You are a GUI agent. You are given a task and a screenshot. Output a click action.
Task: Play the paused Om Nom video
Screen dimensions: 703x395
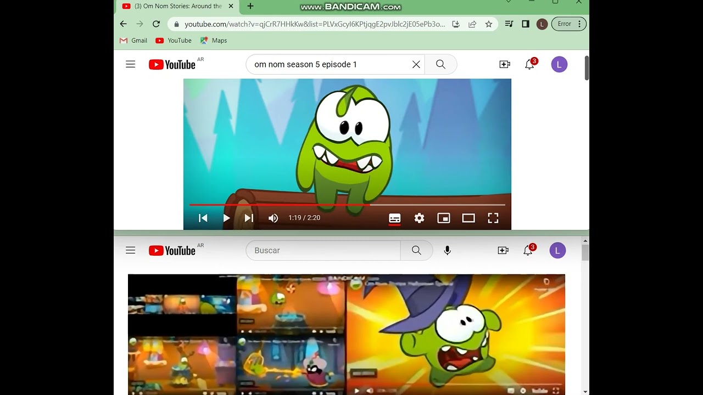[x=226, y=218]
